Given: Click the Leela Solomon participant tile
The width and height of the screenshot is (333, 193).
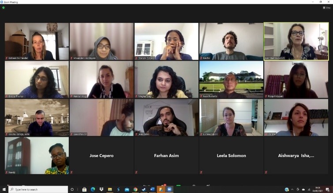Looking at the screenshot, I should point(231,156).
